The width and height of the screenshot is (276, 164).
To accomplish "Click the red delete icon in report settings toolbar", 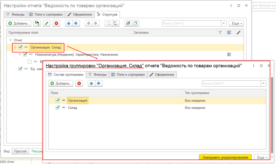I will (x=56, y=23).
